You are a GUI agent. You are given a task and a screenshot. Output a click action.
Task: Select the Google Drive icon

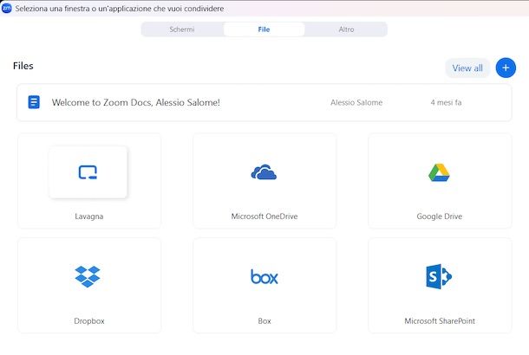coord(439,172)
